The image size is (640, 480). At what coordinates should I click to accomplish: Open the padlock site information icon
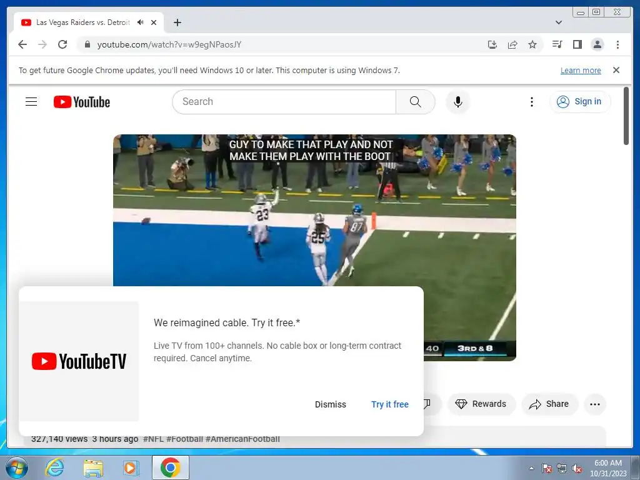click(x=87, y=44)
